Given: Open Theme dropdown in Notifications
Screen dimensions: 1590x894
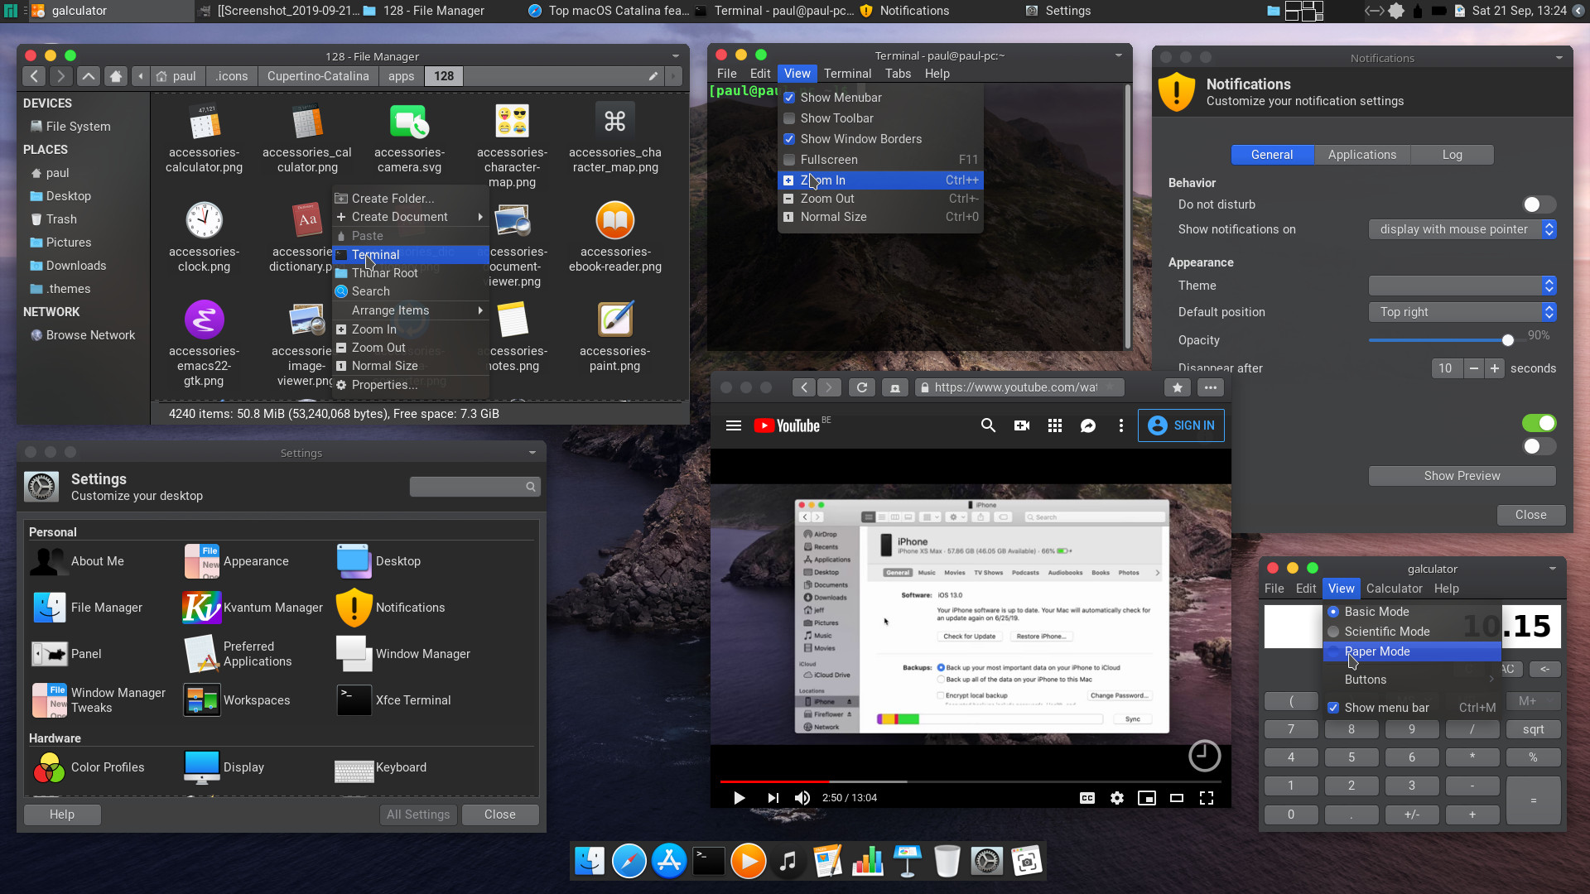Looking at the screenshot, I should [x=1462, y=286].
